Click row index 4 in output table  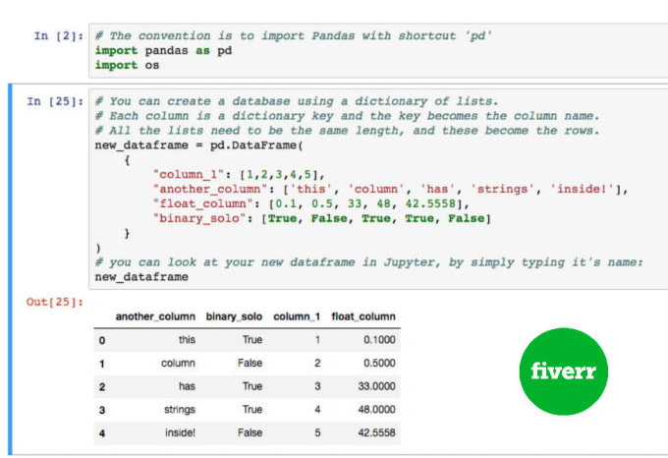[102, 433]
